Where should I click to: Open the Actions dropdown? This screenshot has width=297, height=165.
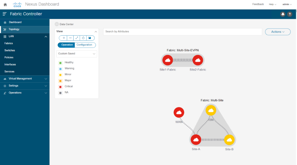pos(278,32)
